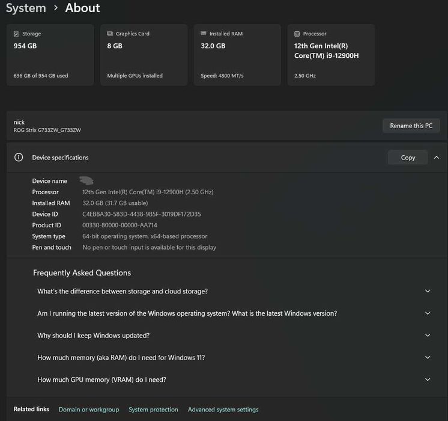Viewport: 448px width, 421px height.
Task: Copy the device specifications
Action: pyautogui.click(x=408, y=158)
